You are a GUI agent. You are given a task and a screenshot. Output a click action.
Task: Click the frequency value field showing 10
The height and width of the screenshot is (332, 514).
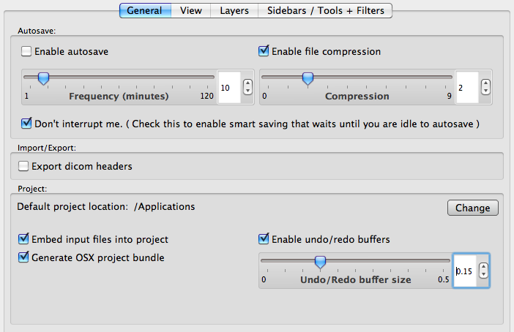coord(229,88)
